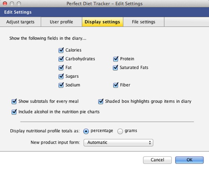Confirm settings with the OK button

189,160
